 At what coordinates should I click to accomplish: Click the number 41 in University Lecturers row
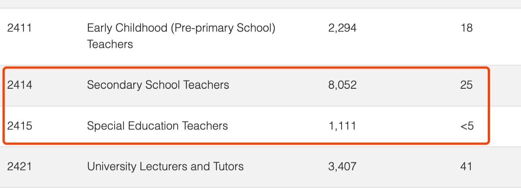click(x=467, y=166)
